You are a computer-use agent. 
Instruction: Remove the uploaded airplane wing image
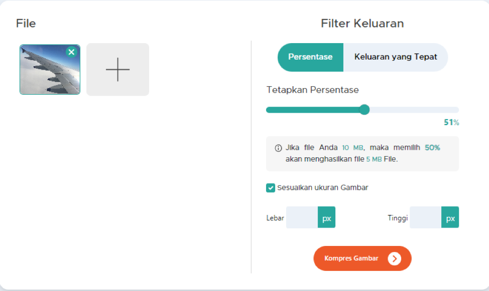tap(71, 52)
